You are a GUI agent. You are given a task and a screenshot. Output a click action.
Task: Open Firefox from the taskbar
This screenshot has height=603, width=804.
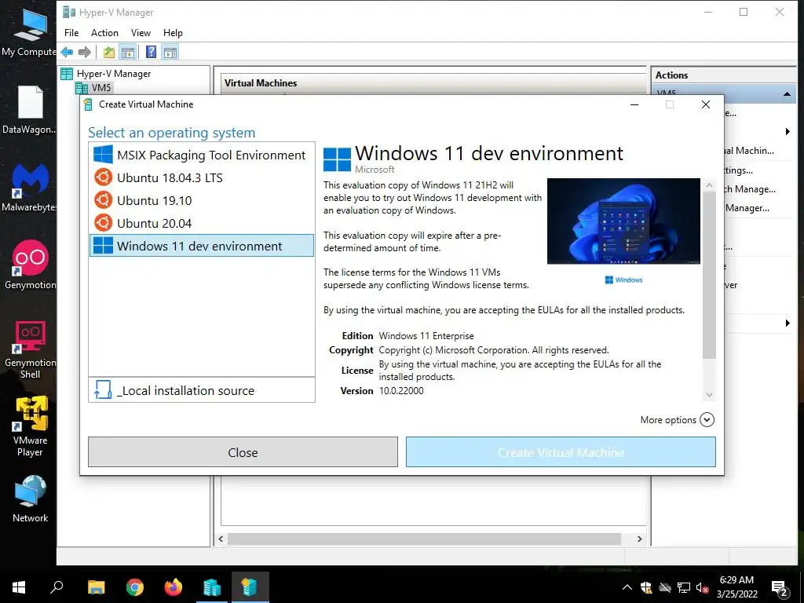174,587
